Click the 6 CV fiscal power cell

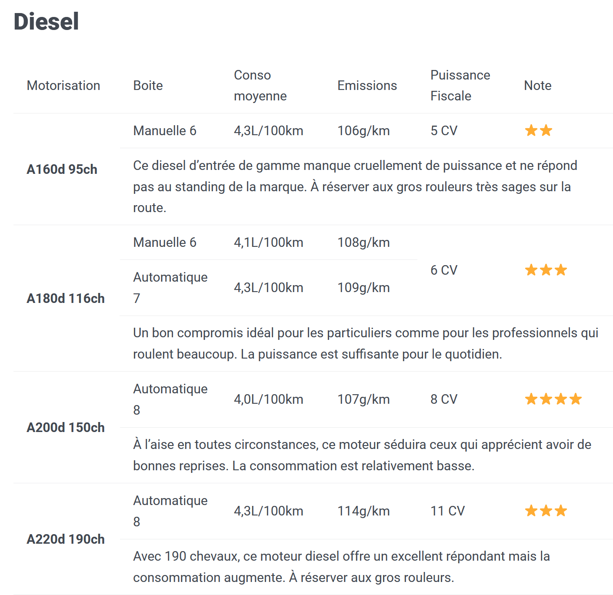pos(444,270)
